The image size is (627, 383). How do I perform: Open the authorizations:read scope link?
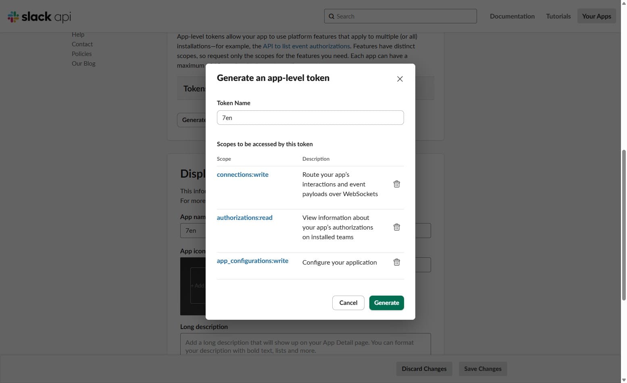pos(245,217)
